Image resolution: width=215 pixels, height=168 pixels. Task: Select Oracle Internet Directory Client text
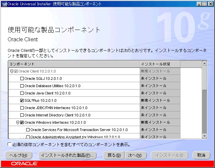(57, 115)
